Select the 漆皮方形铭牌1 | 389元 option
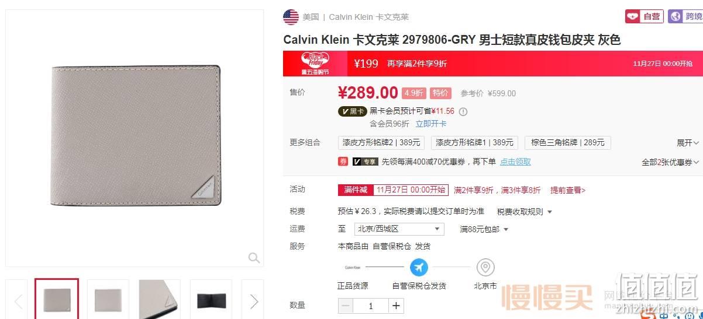The height and width of the screenshot is (319, 703). click(x=474, y=142)
